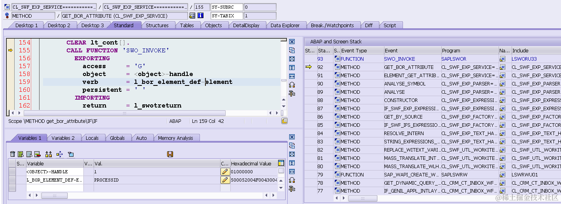561x204 pixels.
Task: Close the source code tool panel
Action: pyautogui.click(x=292, y=42)
